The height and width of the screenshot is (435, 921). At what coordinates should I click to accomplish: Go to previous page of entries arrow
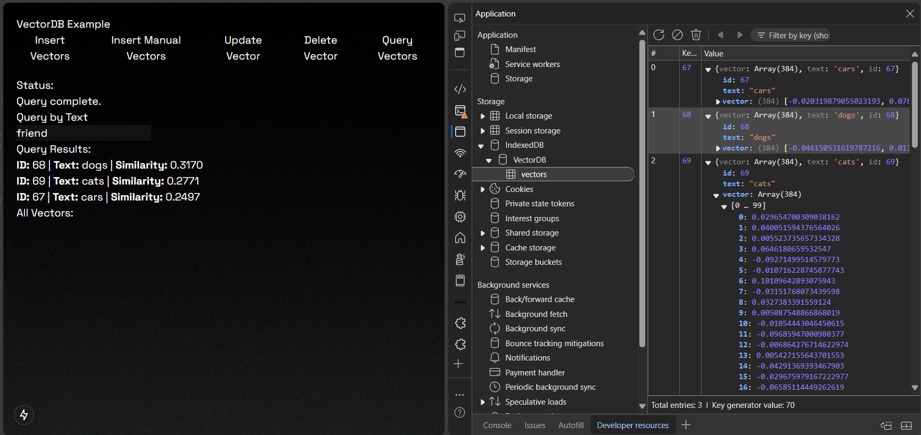[720, 35]
